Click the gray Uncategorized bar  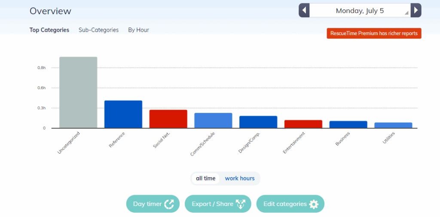[78, 92]
